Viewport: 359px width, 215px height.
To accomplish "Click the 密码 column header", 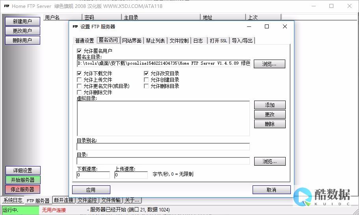I will [102, 17].
